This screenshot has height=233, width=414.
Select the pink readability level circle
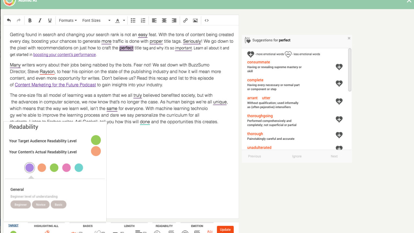tap(66, 168)
